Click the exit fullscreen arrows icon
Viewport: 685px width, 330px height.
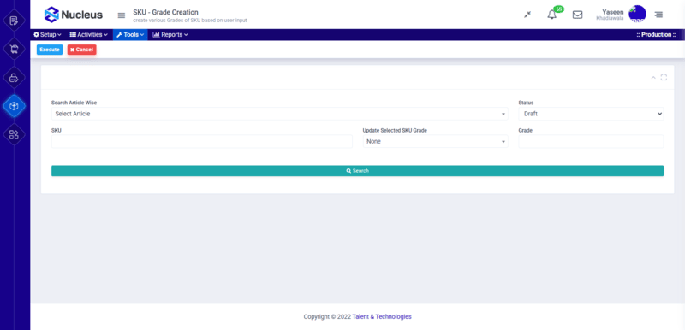[527, 15]
